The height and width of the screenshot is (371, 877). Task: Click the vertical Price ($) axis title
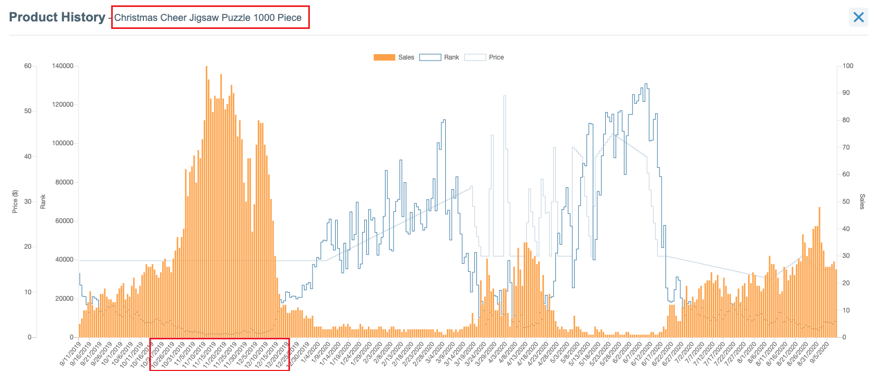[x=15, y=202]
